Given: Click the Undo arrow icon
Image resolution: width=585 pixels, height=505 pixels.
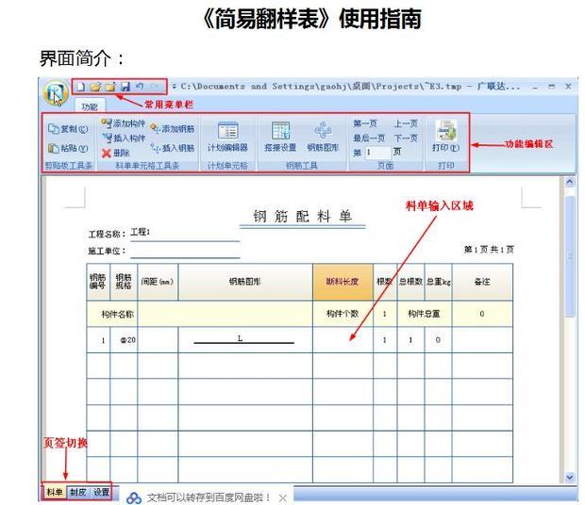Looking at the screenshot, I should tap(140, 87).
